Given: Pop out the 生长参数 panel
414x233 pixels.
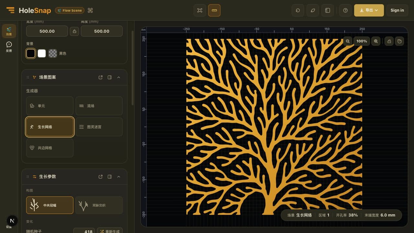Looking at the screenshot, I should tap(101, 177).
